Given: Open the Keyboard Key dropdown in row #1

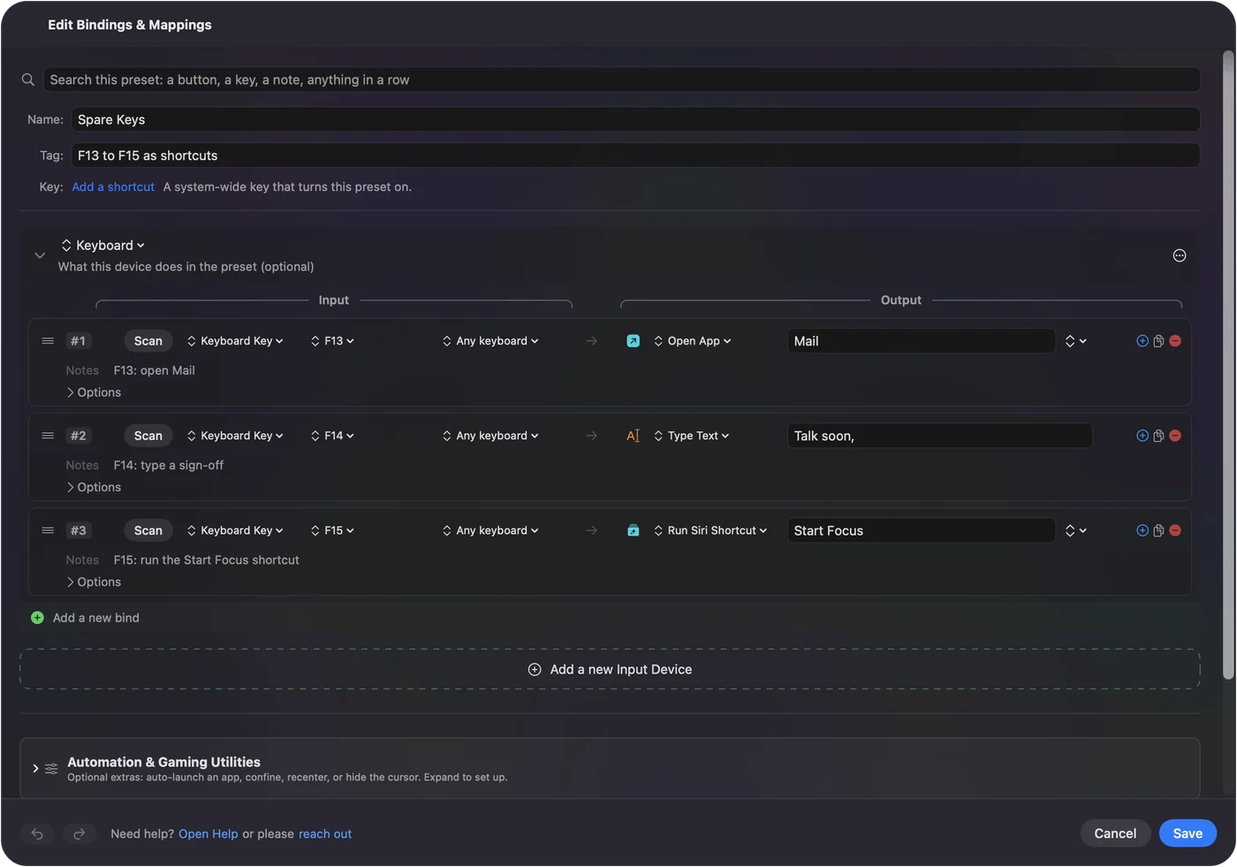Looking at the screenshot, I should (x=235, y=341).
